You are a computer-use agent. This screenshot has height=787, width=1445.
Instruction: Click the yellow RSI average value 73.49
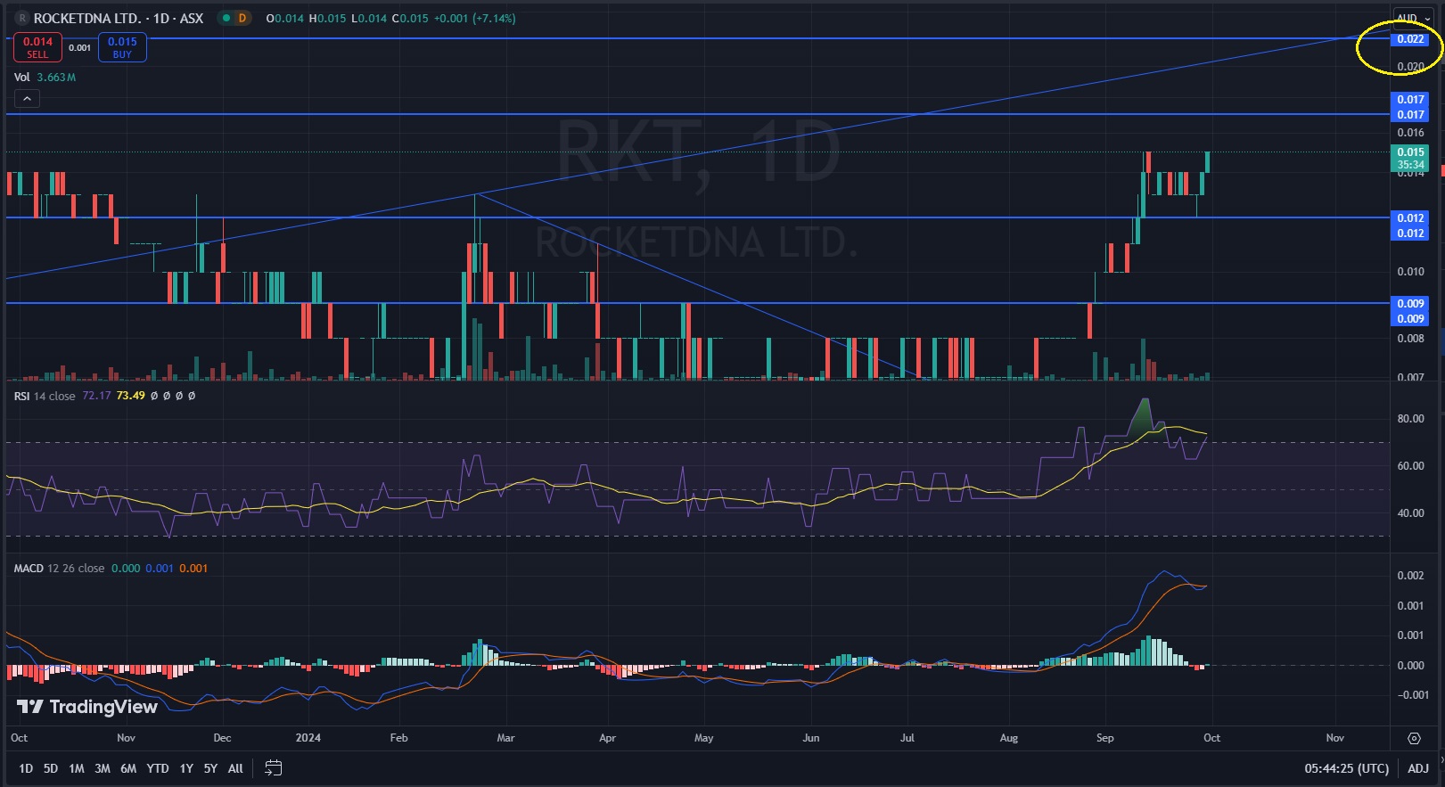[x=130, y=396]
